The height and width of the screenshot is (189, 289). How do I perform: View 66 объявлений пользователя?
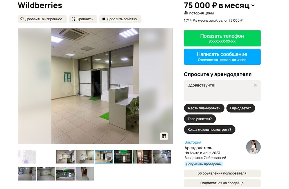[222, 173]
